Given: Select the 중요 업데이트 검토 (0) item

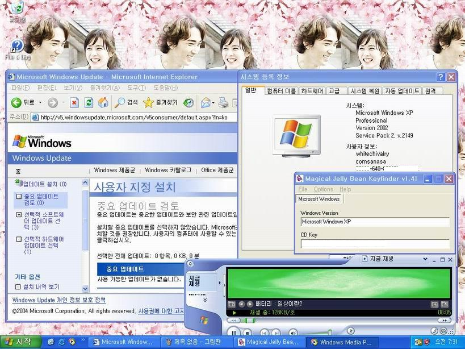Looking at the screenshot, I should coord(41,200).
